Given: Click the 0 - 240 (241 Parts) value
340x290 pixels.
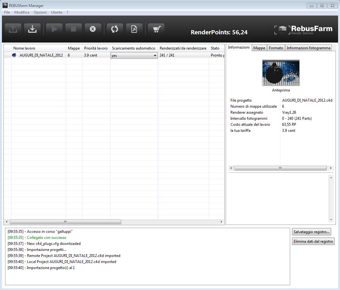Looking at the screenshot, I should click(x=297, y=118).
